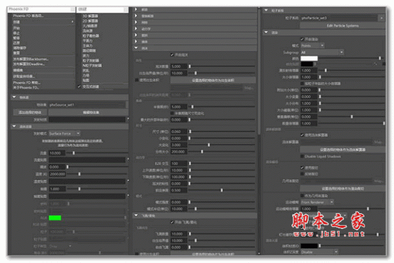The image size is (394, 263).
Task: Click the 温度 2000.000 slider track
Action: [x=97, y=174]
